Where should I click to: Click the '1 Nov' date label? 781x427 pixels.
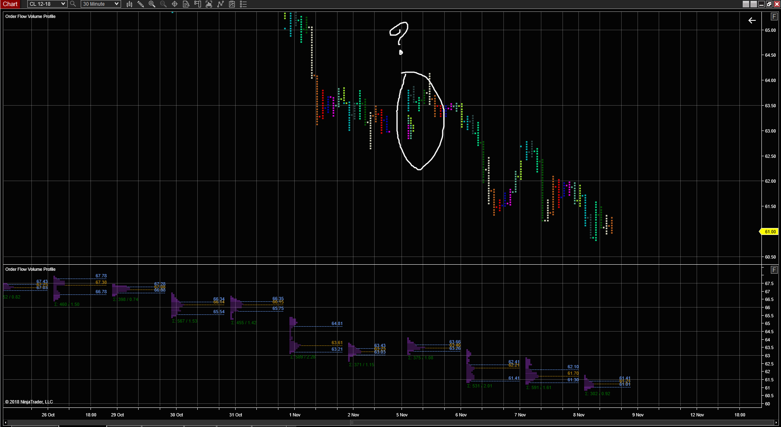tap(295, 415)
